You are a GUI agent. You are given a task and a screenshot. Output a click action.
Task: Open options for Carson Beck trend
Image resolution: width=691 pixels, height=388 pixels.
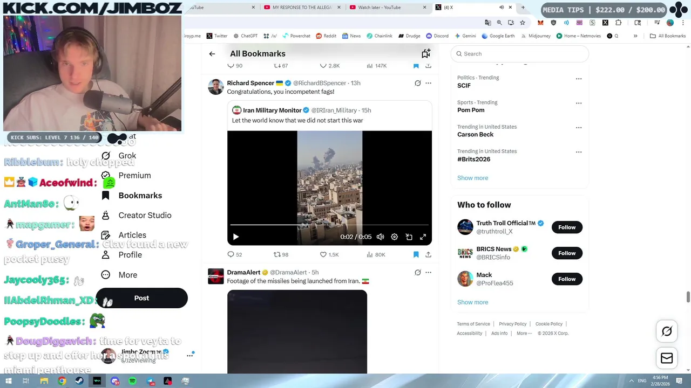tap(579, 128)
